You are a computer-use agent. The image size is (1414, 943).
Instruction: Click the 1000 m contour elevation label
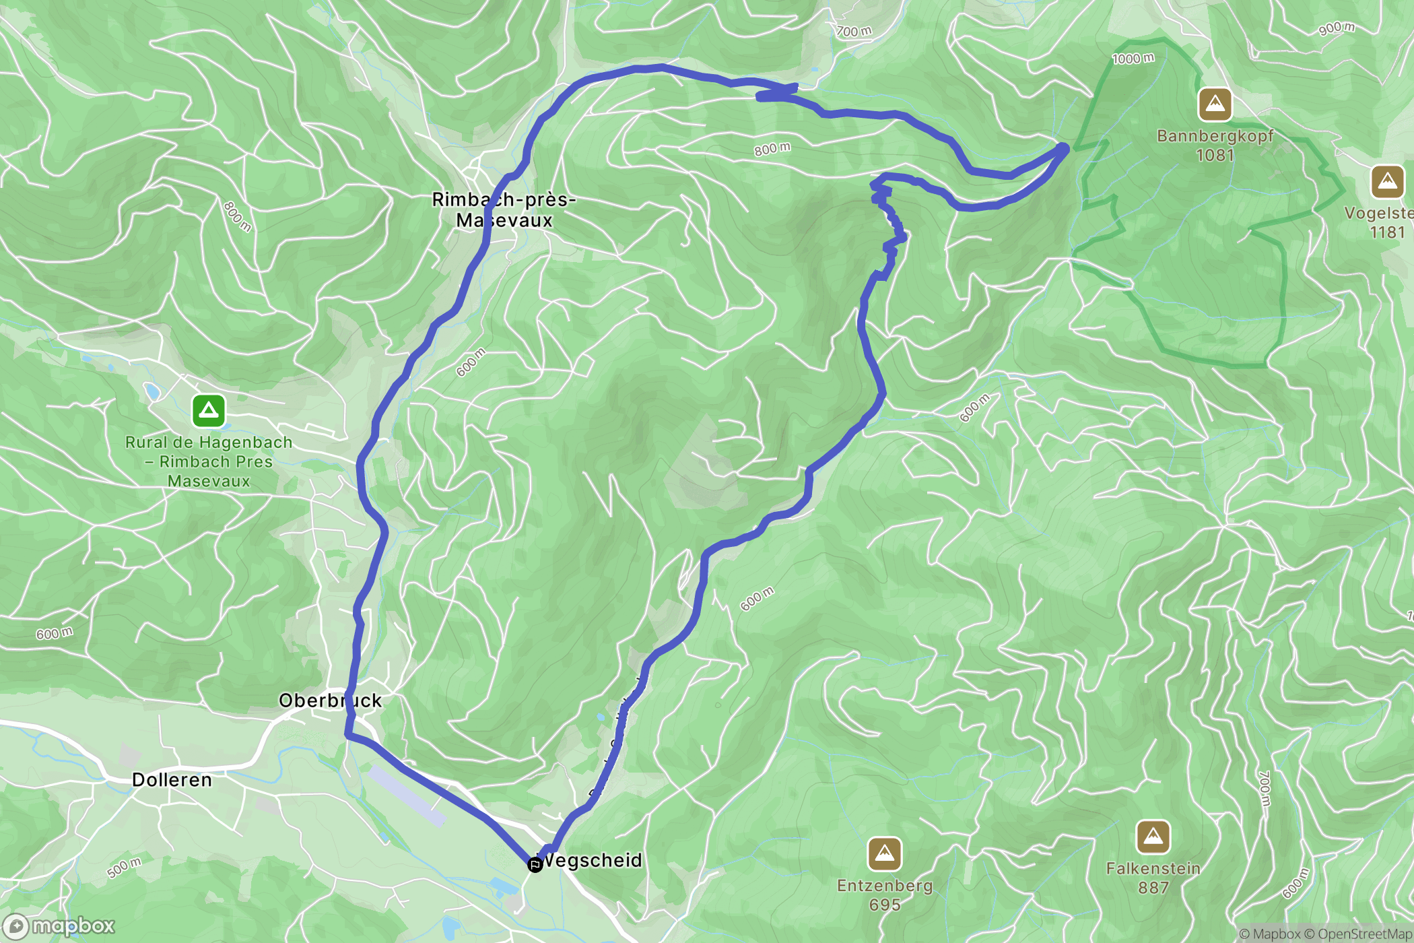1133,59
